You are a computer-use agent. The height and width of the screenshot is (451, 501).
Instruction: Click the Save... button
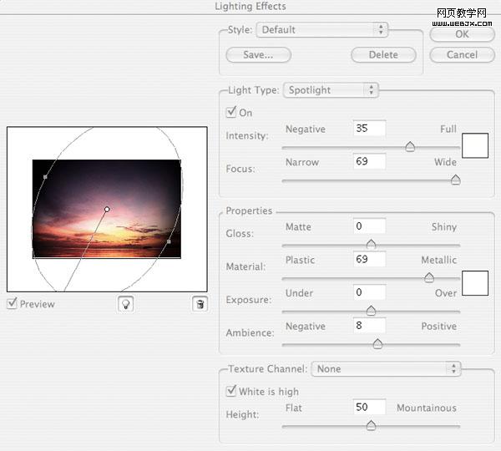[x=258, y=54]
